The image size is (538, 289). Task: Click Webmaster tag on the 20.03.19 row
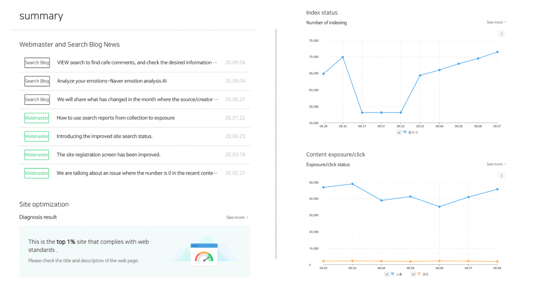(x=36, y=155)
